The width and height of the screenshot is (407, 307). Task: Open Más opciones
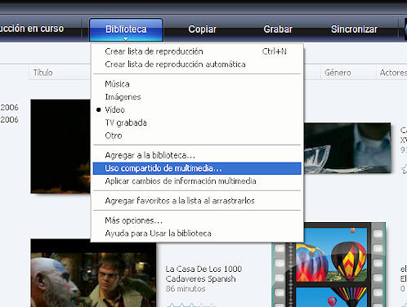197,220
